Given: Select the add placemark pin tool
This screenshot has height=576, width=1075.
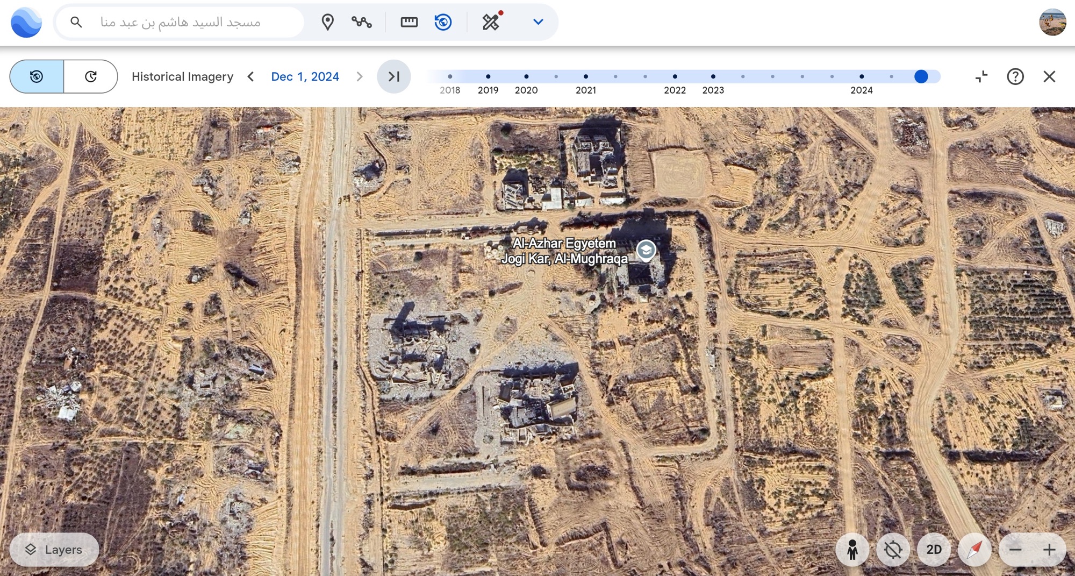Looking at the screenshot, I should click(x=327, y=22).
